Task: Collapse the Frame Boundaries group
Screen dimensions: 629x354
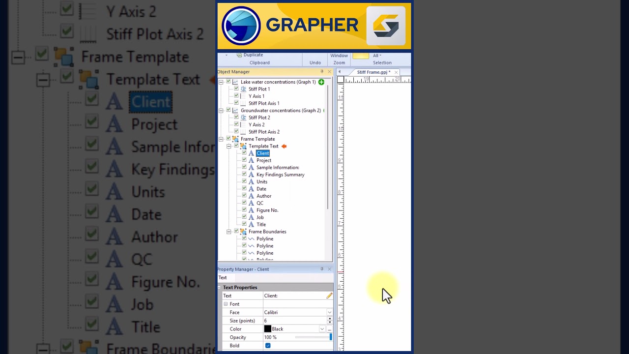Action: pos(229,232)
